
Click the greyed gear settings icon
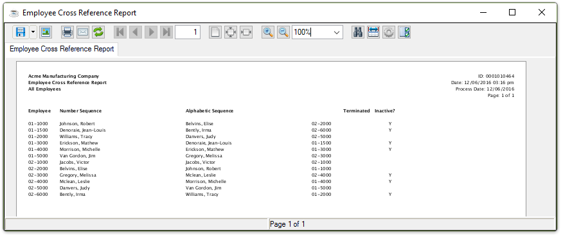(388, 32)
